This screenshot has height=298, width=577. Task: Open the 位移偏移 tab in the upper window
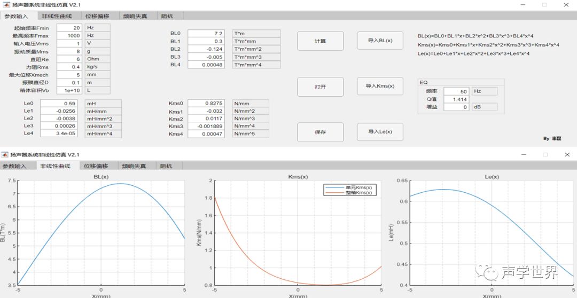click(x=97, y=16)
